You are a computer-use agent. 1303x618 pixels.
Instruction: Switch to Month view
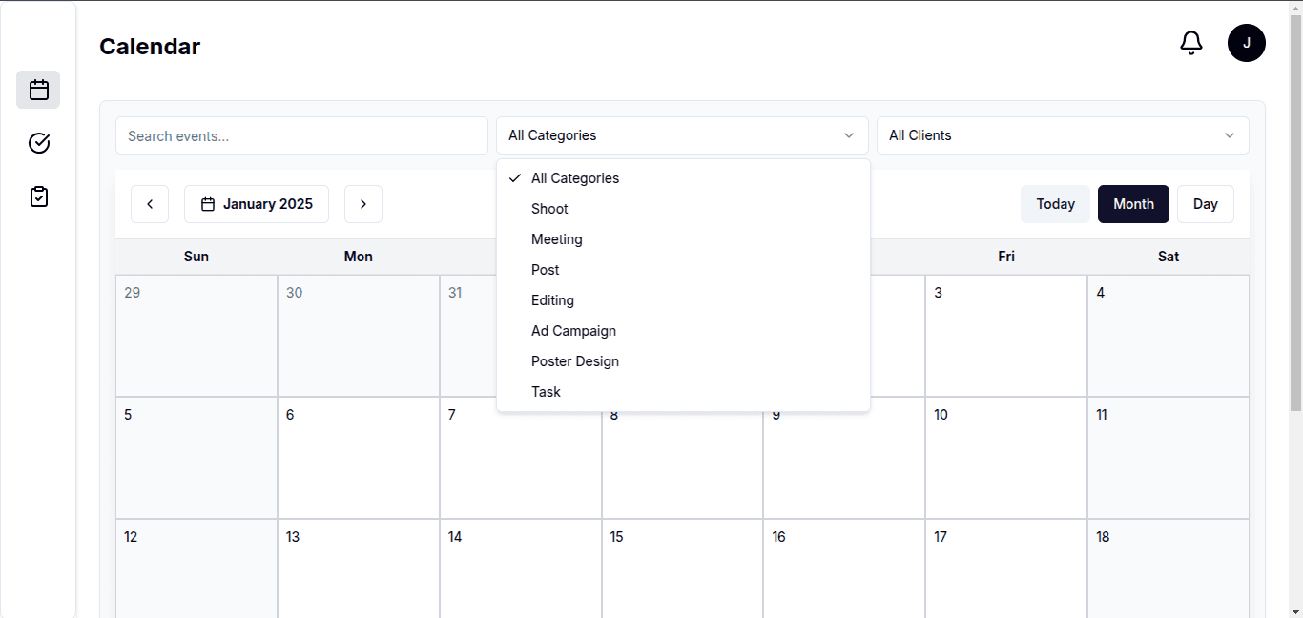[x=1133, y=204]
